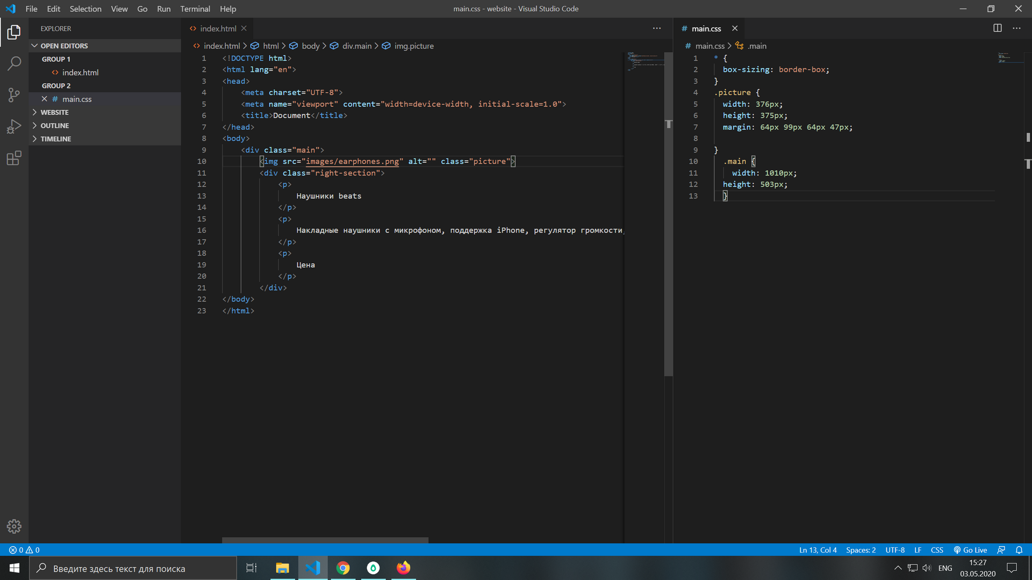Close the main.css editor tab
The image size is (1032, 580).
coord(735,28)
